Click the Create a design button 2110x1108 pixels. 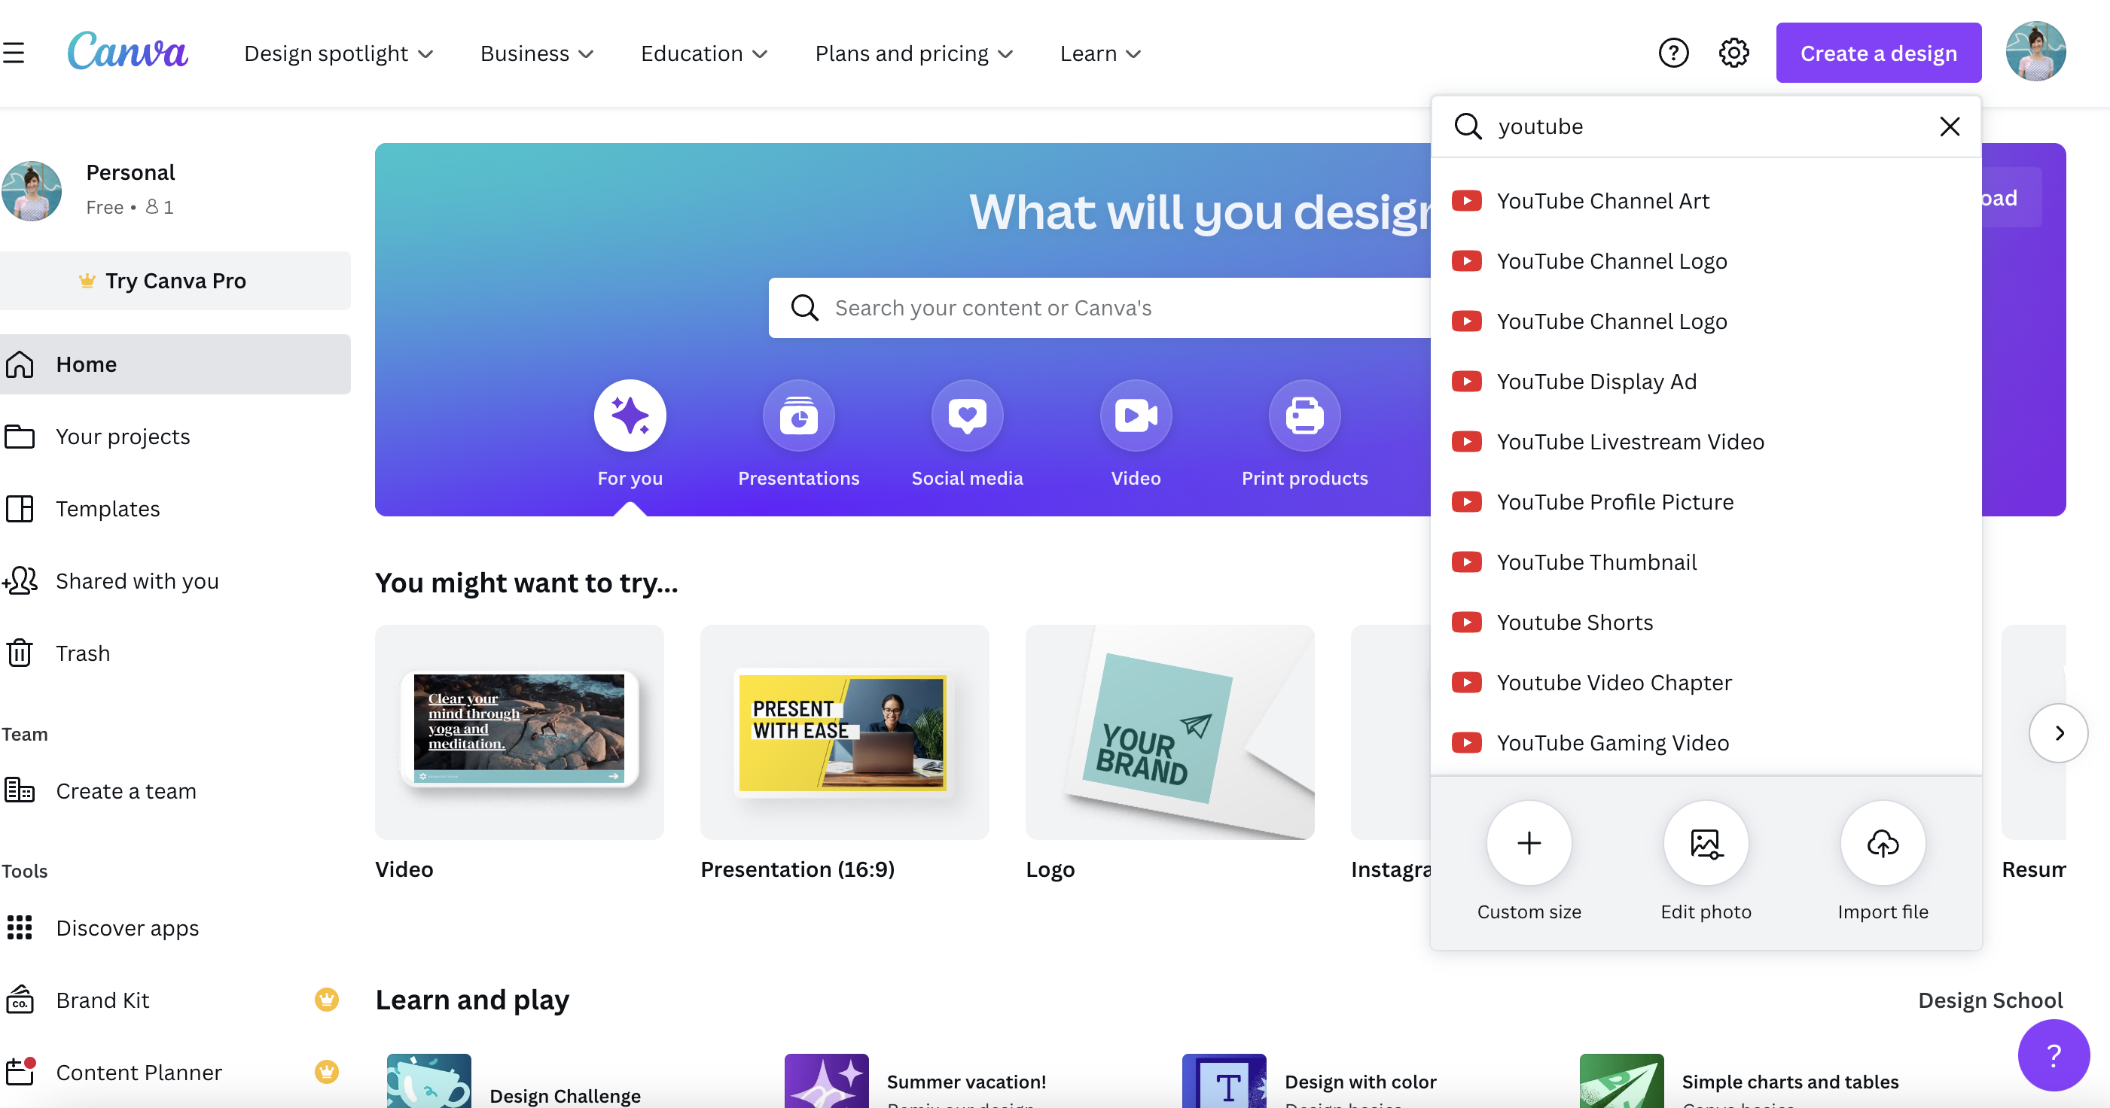[x=1880, y=53]
